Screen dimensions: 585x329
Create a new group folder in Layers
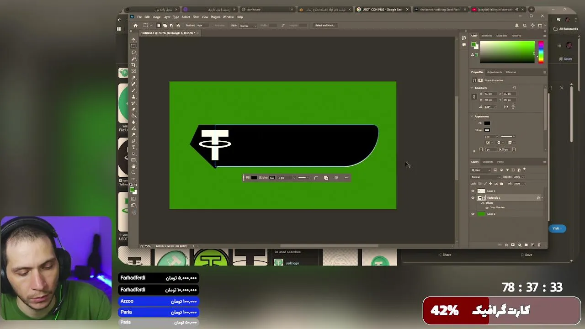(526, 245)
